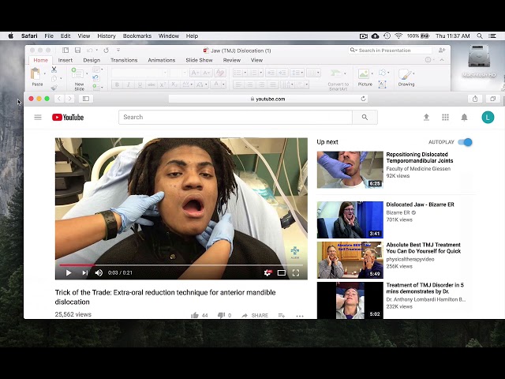The image size is (505, 379).
Task: Focus the YouTube search field
Action: (235, 117)
